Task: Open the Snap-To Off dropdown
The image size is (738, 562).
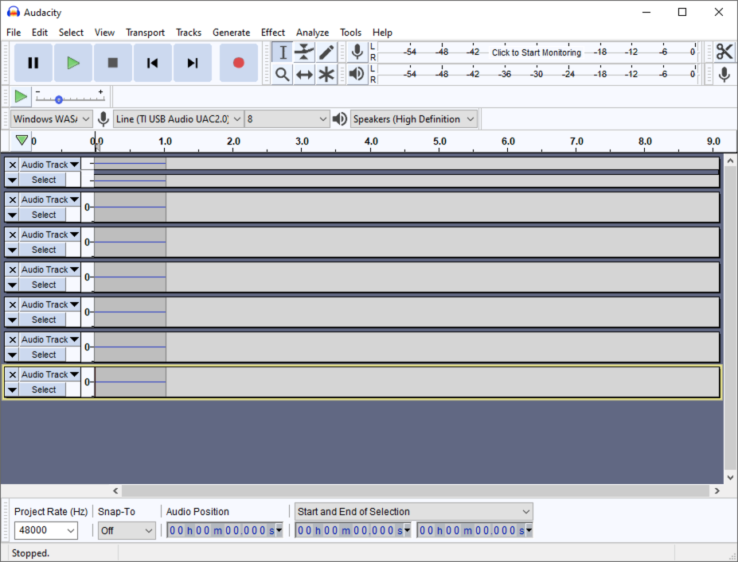Action: point(127,530)
